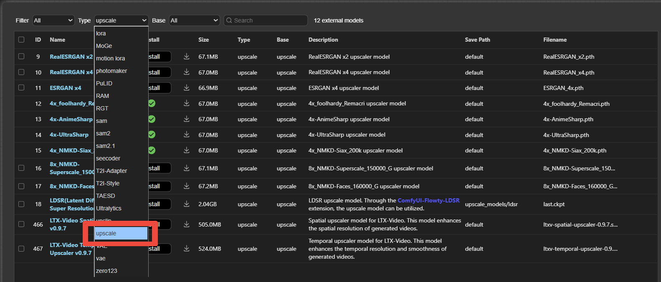Choose 'motion lora' in the Type list
This screenshot has width=661, height=282.
point(110,58)
